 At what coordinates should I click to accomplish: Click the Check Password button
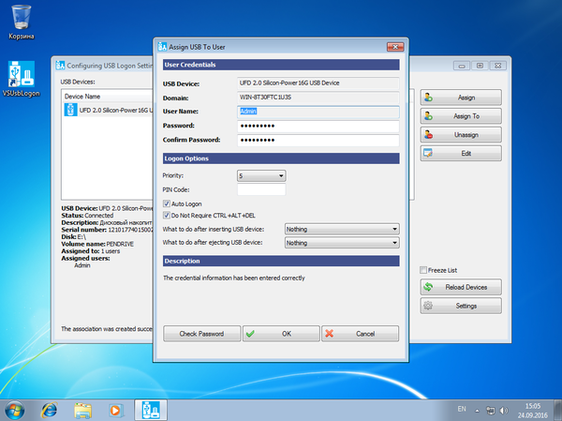[x=201, y=333]
